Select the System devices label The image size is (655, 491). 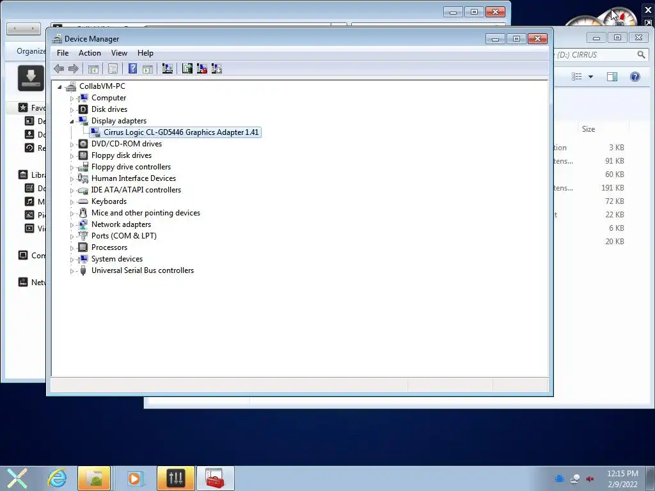(117, 259)
